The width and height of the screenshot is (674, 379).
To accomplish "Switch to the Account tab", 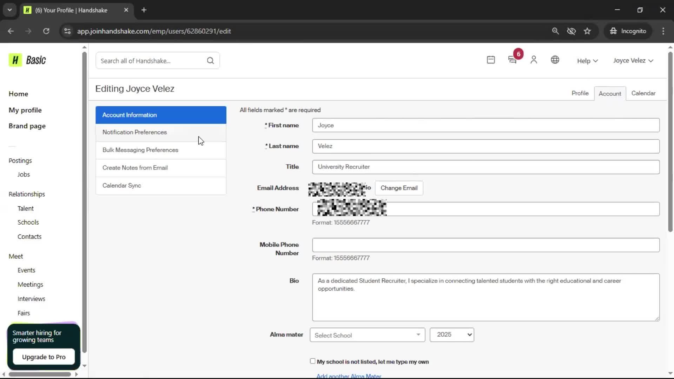I will coord(610,93).
